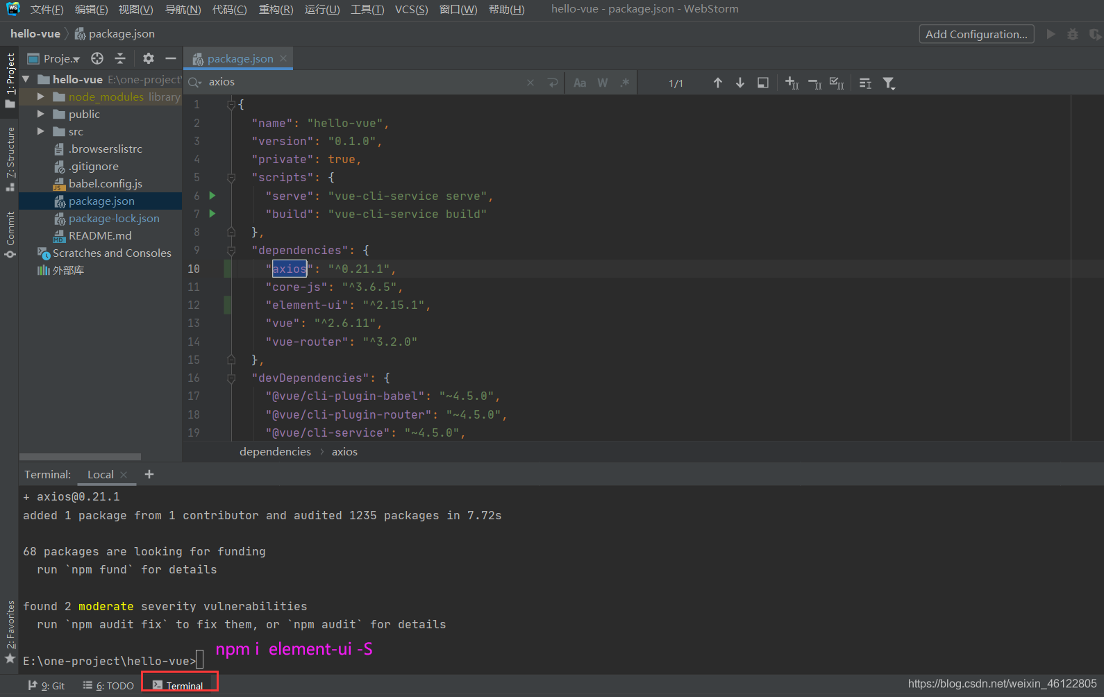Expand the public folder
Viewport: 1104px width, 697px height.
tap(41, 114)
